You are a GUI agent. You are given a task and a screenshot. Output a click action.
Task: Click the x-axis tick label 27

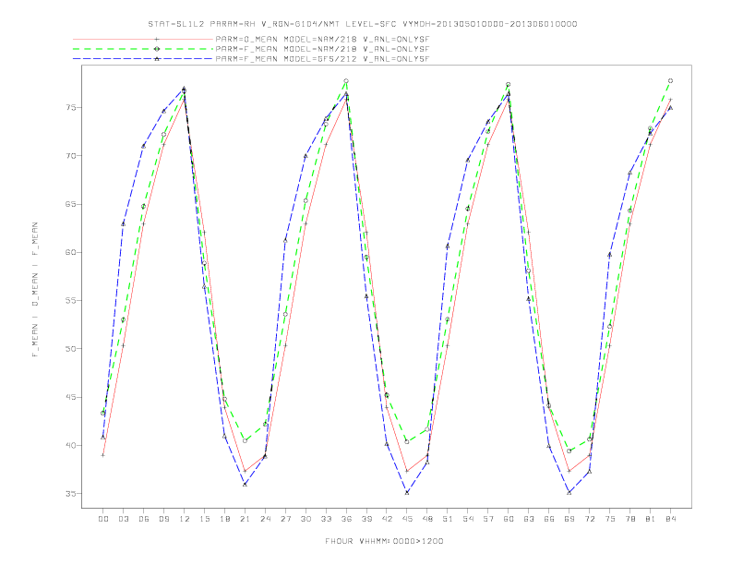pyautogui.click(x=285, y=519)
